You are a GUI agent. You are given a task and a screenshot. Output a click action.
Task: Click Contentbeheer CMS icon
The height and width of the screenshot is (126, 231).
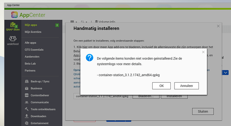[x=27, y=95]
